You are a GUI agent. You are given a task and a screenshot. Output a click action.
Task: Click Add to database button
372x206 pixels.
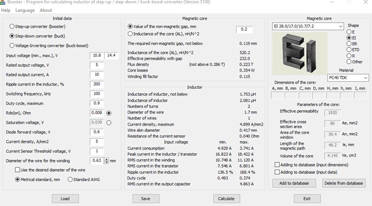[x=294, y=183]
